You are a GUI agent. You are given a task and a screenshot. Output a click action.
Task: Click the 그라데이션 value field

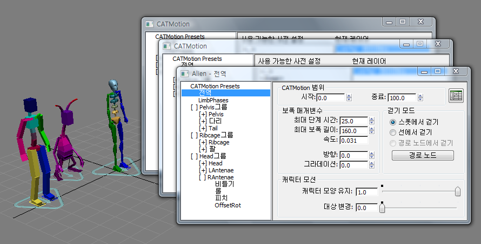(x=353, y=165)
